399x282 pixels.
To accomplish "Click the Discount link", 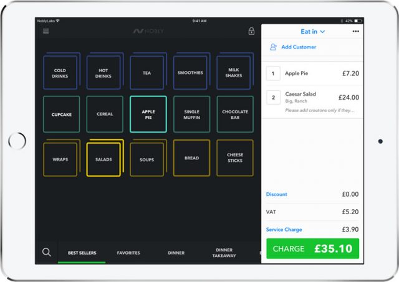I will coord(277,194).
